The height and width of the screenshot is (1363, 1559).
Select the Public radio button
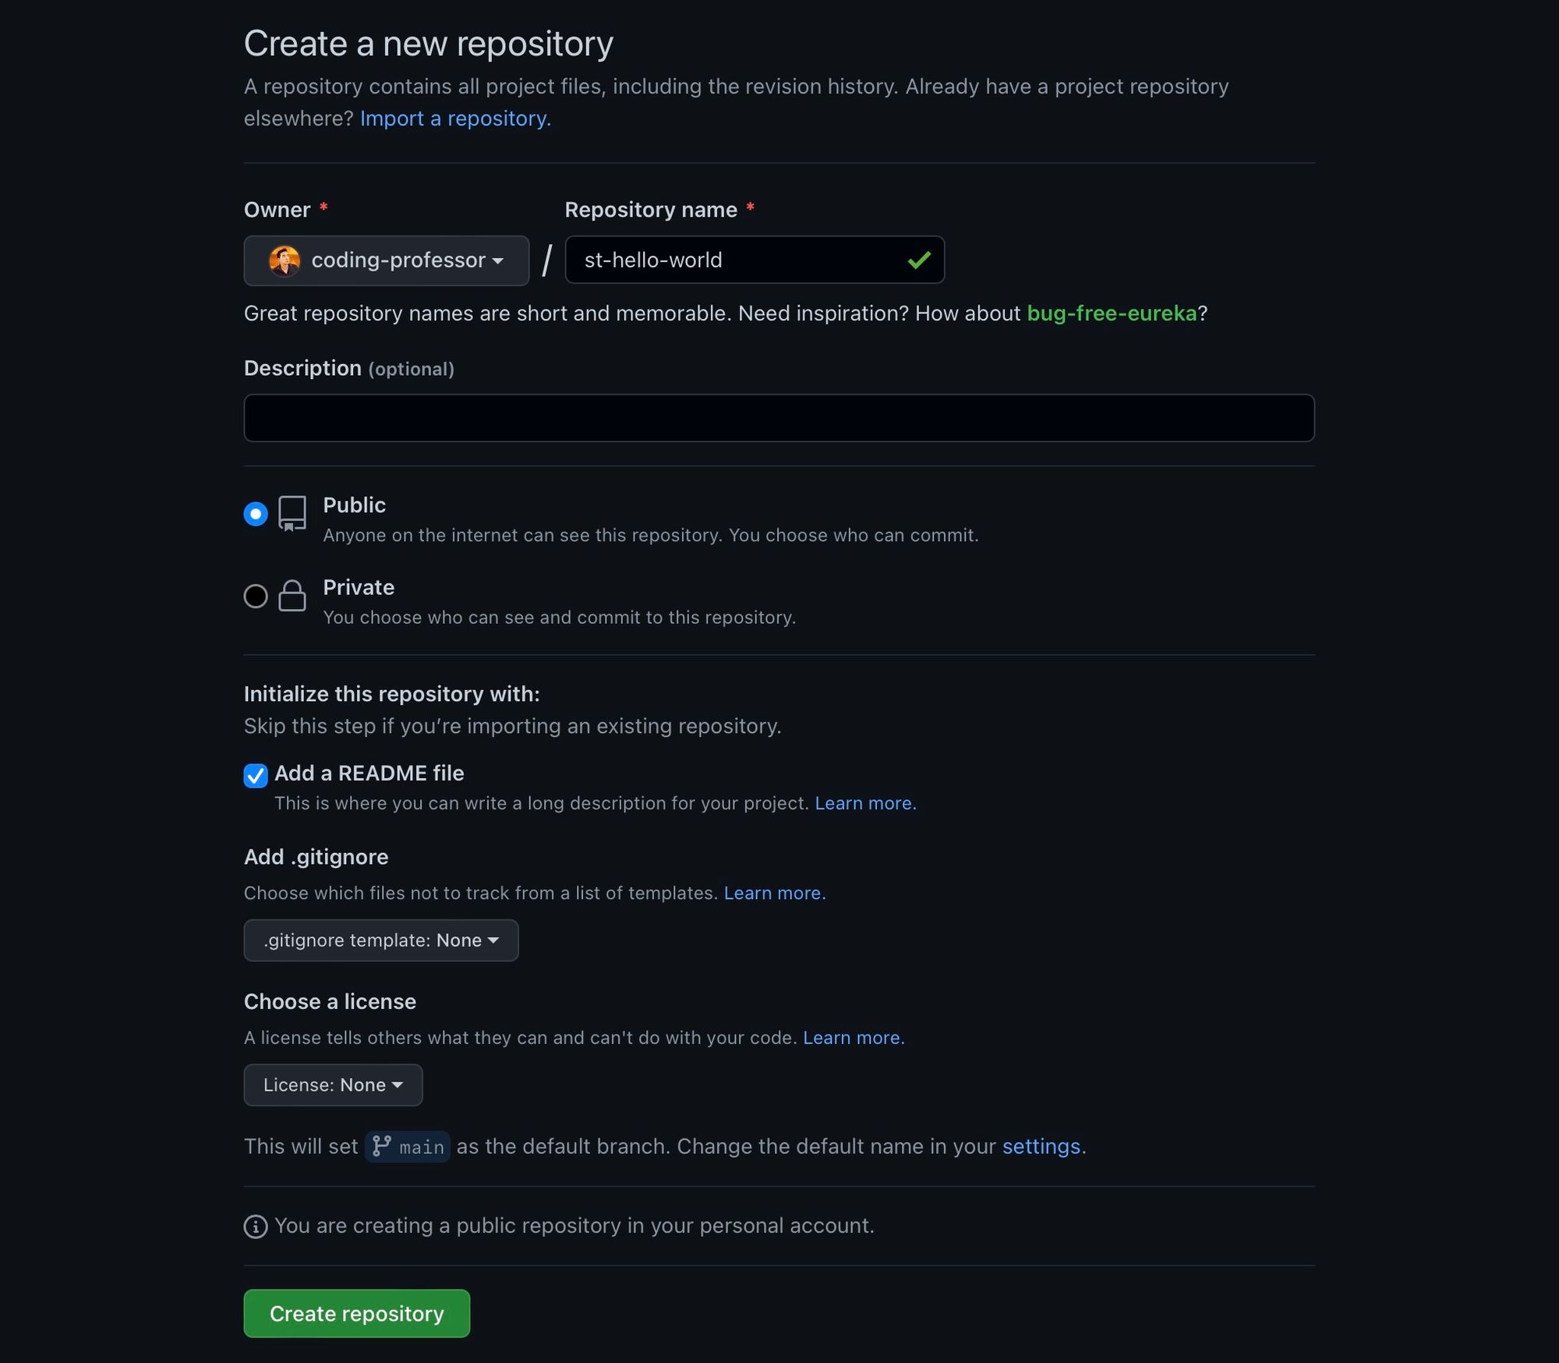coord(256,514)
